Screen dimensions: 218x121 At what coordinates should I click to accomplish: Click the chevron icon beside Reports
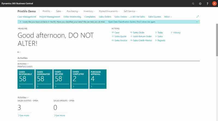coord(156,40)
